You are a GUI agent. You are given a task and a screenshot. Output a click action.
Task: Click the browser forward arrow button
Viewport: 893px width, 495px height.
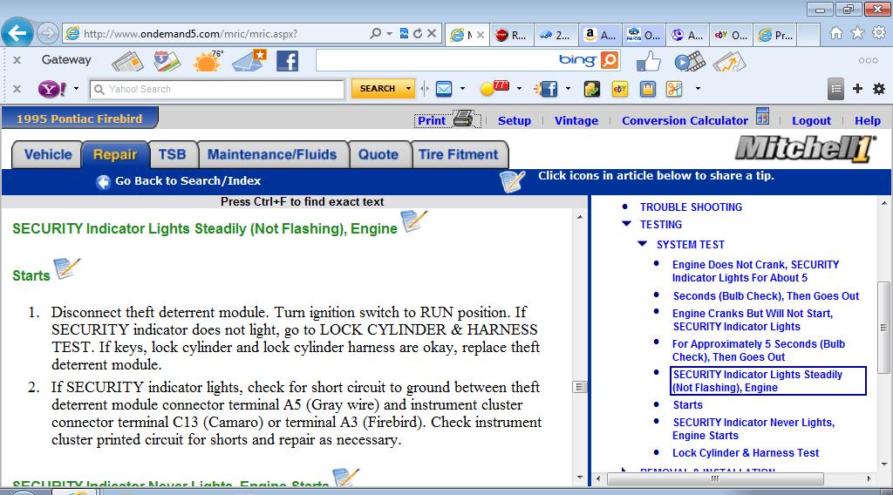click(x=48, y=34)
